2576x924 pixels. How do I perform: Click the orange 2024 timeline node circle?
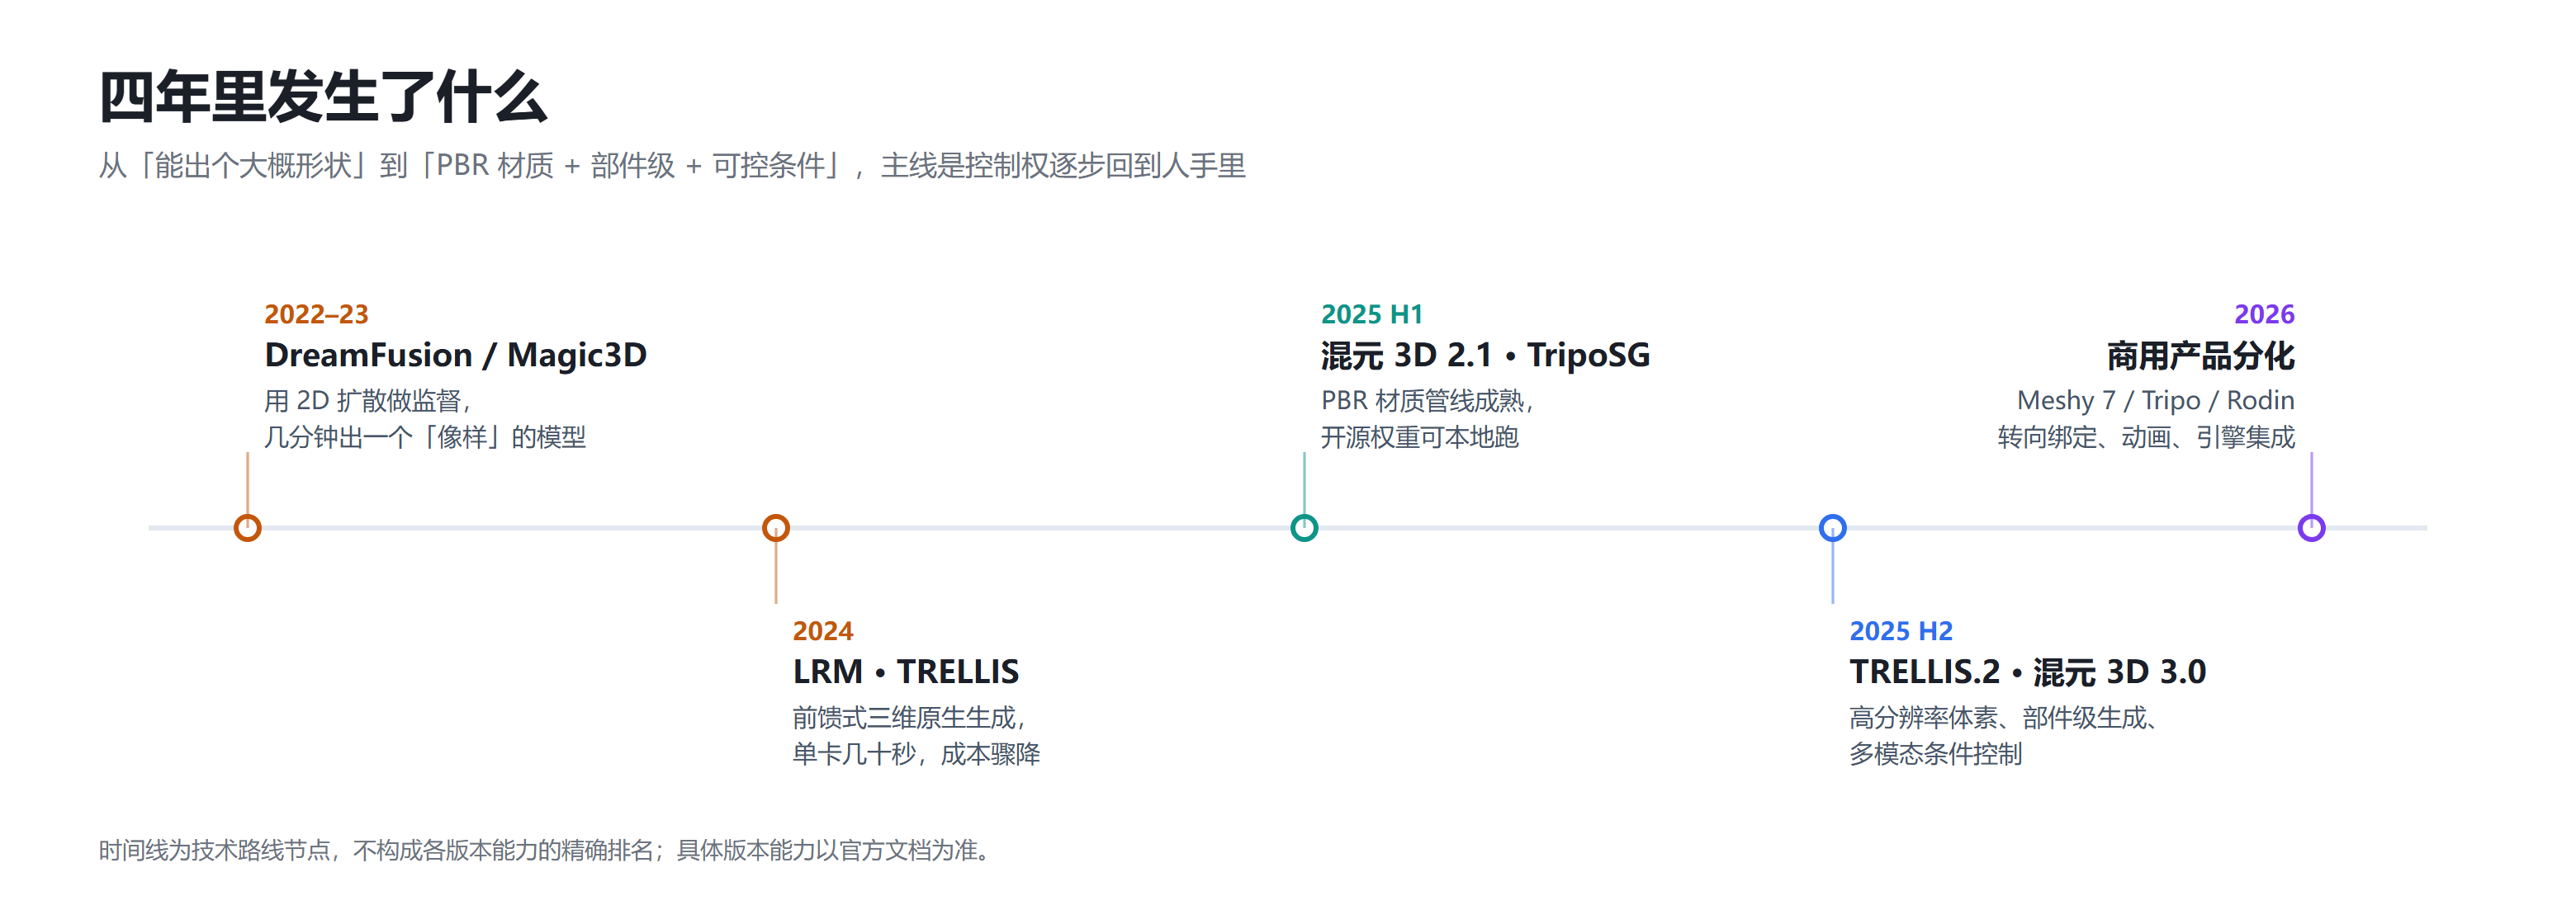(776, 527)
